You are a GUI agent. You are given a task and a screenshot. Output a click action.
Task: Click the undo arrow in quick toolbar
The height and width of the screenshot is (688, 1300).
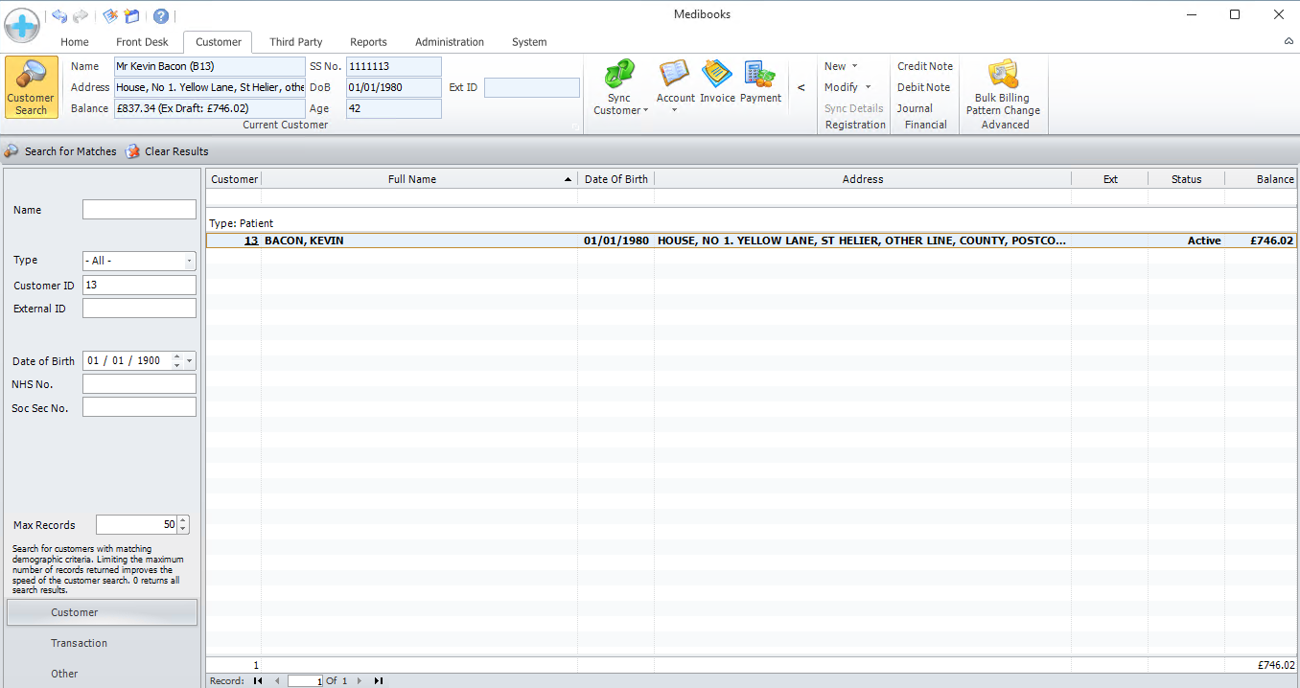[59, 16]
